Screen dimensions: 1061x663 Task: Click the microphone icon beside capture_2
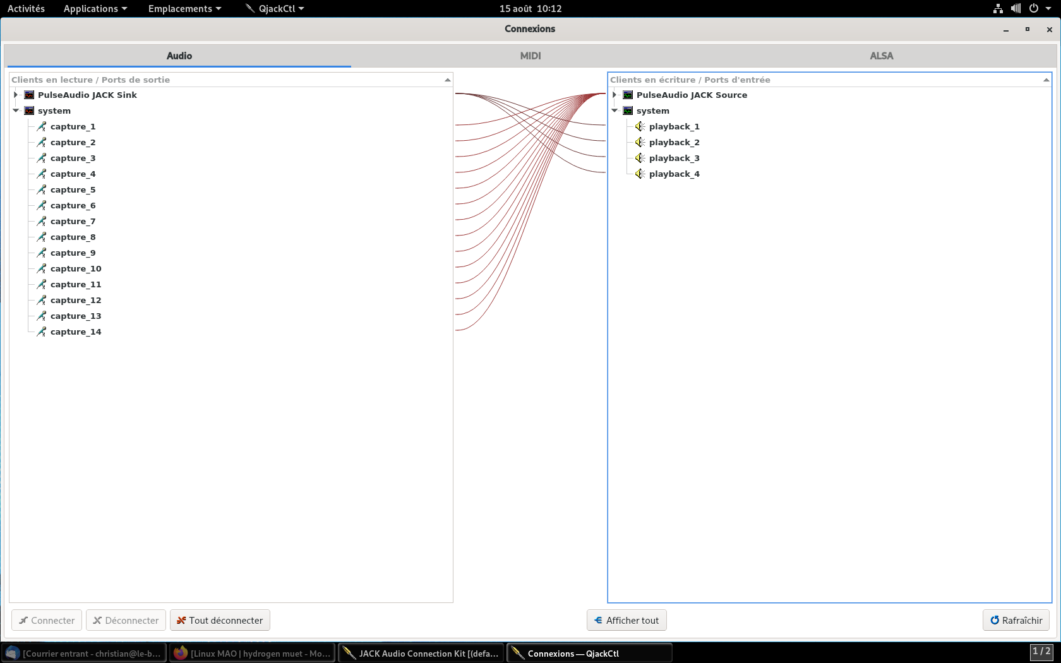pos(42,142)
